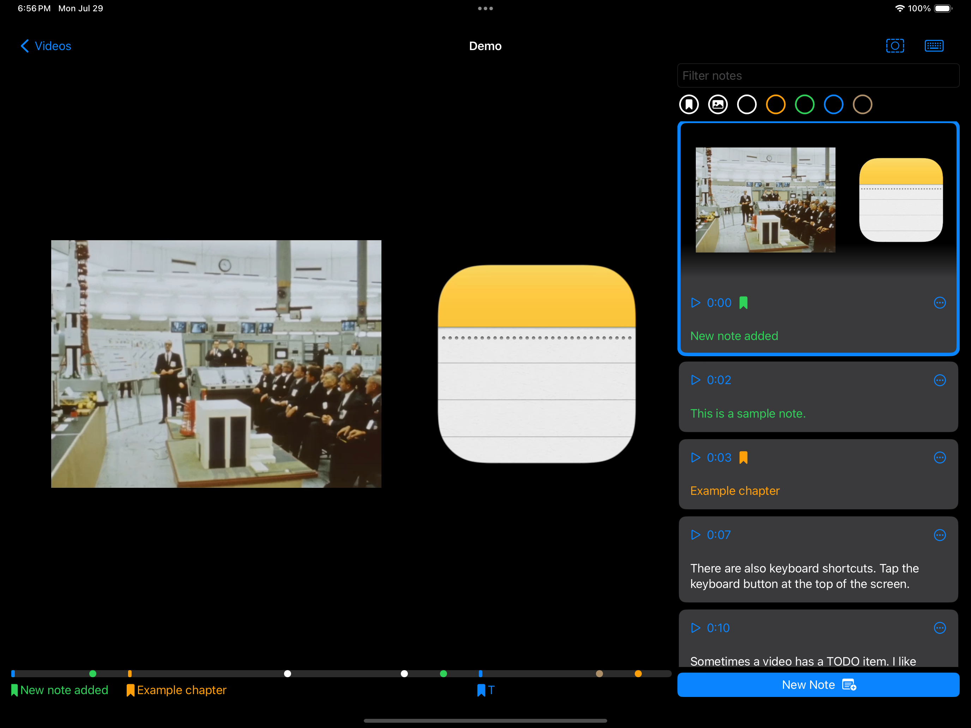Play from the 0:02 note
The height and width of the screenshot is (728, 971).
[695, 380]
